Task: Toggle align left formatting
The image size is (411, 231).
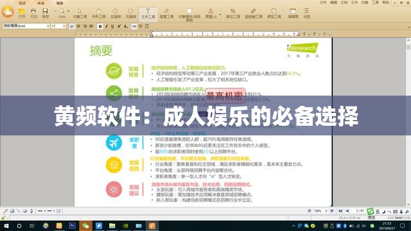Action: 72,26
